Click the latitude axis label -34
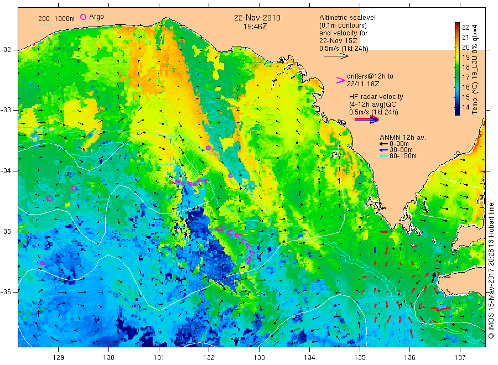The width and height of the screenshot is (498, 365). [6, 171]
